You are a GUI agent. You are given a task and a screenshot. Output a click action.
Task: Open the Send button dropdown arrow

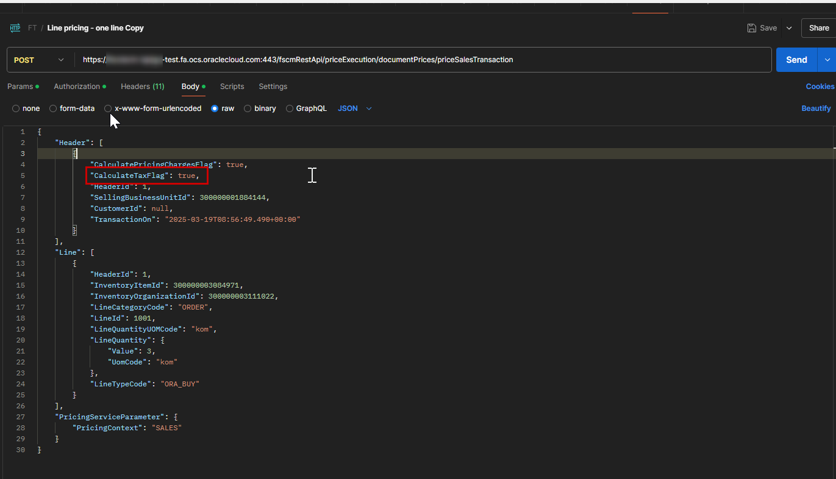(827, 60)
